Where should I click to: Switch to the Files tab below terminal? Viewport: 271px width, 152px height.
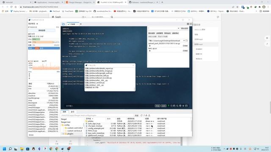click(x=64, y=112)
